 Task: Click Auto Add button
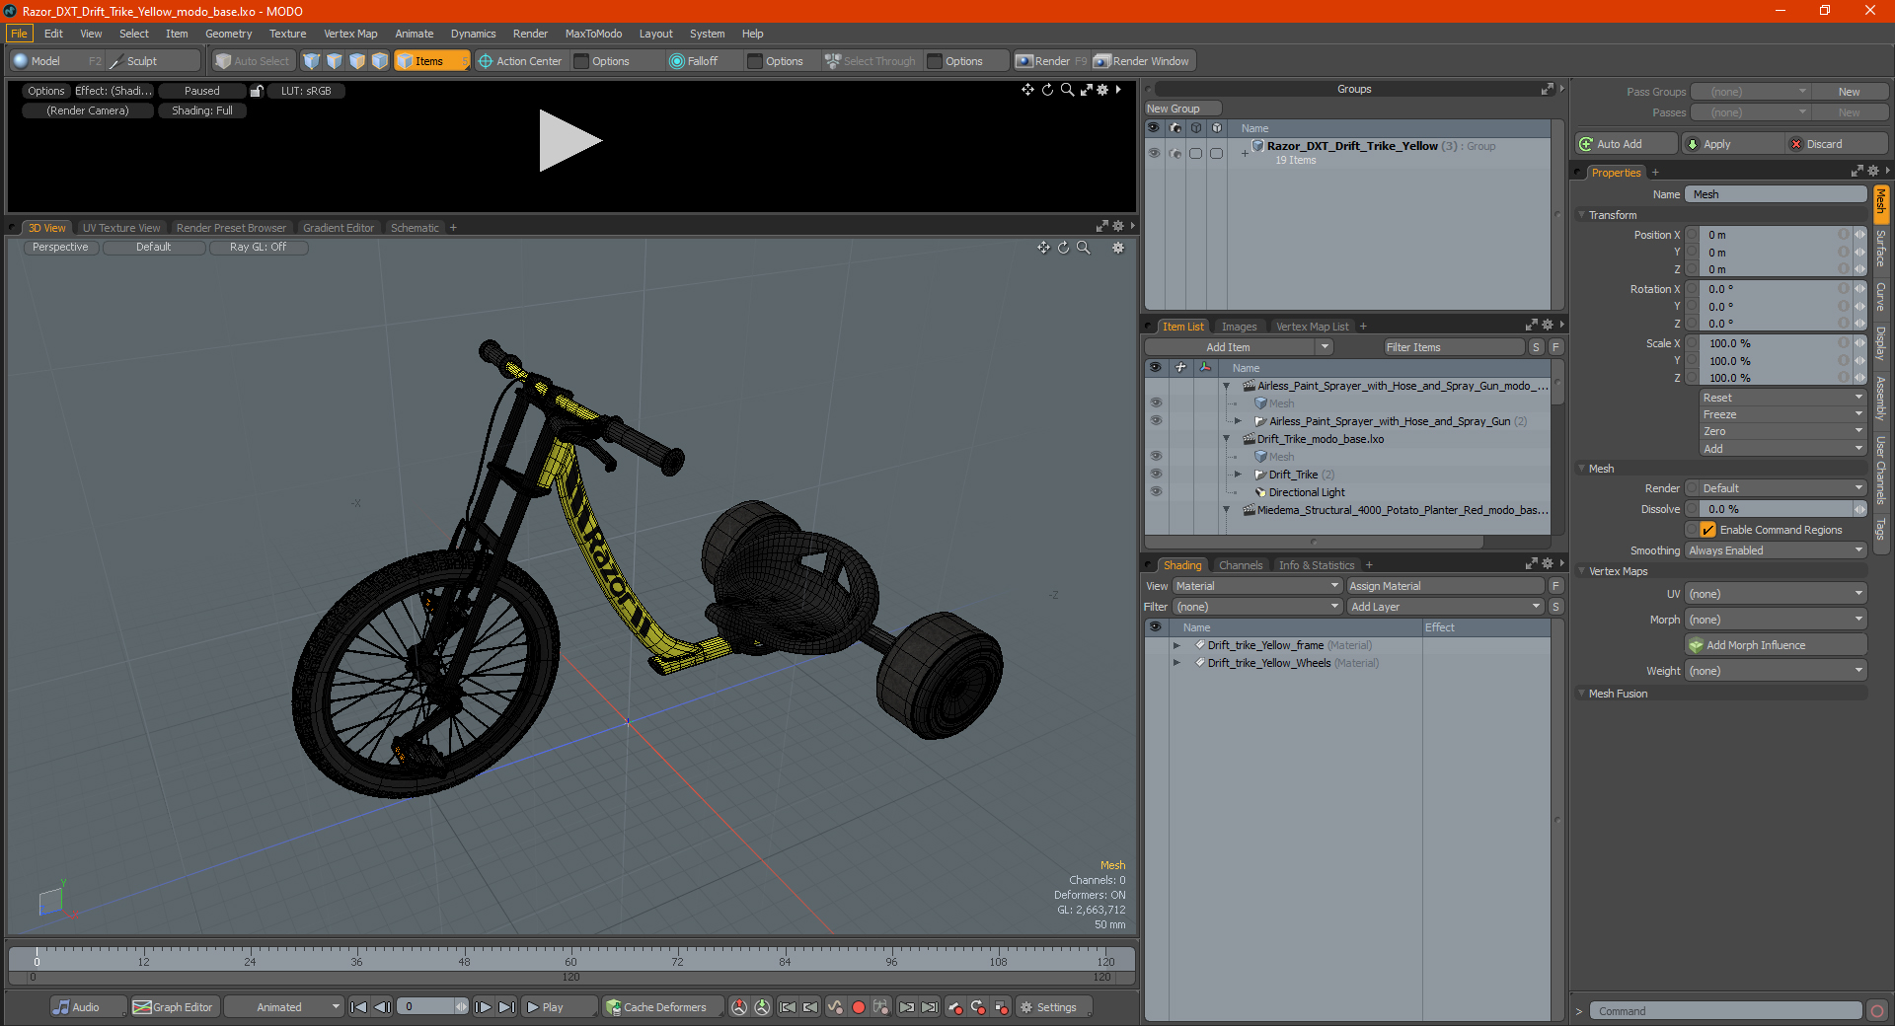1627,144
